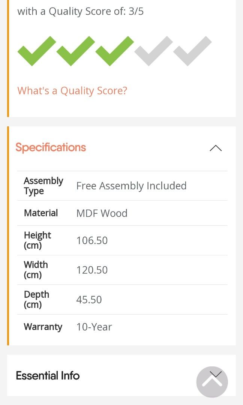Click the Width value 120.50
The image size is (243, 405).
click(92, 270)
